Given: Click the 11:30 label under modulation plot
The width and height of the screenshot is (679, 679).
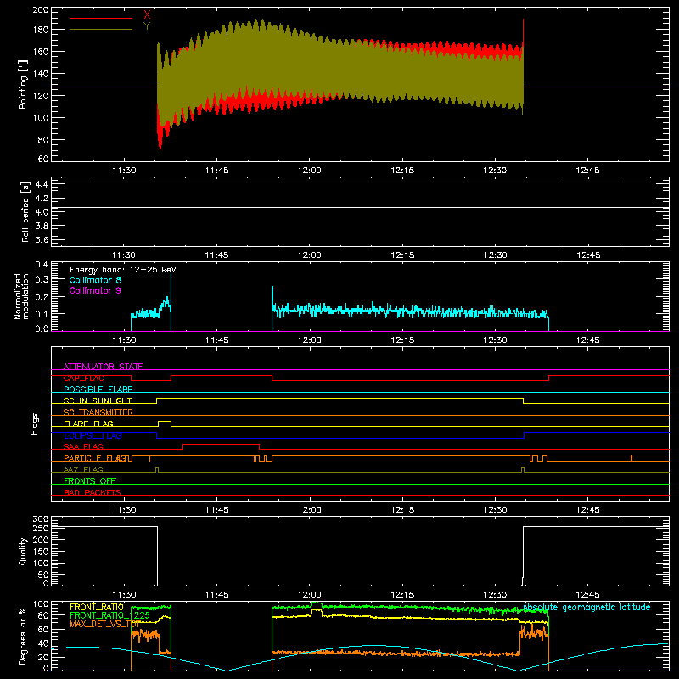Looking at the screenshot, I should pos(124,340).
